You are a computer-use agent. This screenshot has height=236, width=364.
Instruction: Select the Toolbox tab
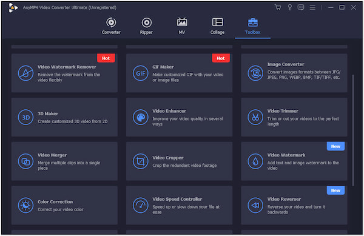252,26
